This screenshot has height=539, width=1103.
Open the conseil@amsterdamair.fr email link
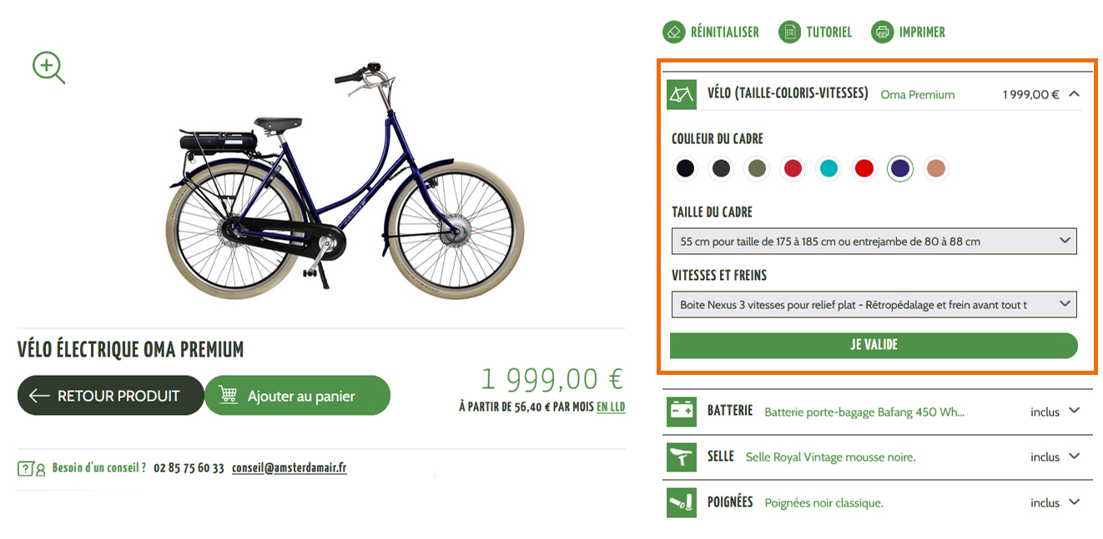pos(289,468)
